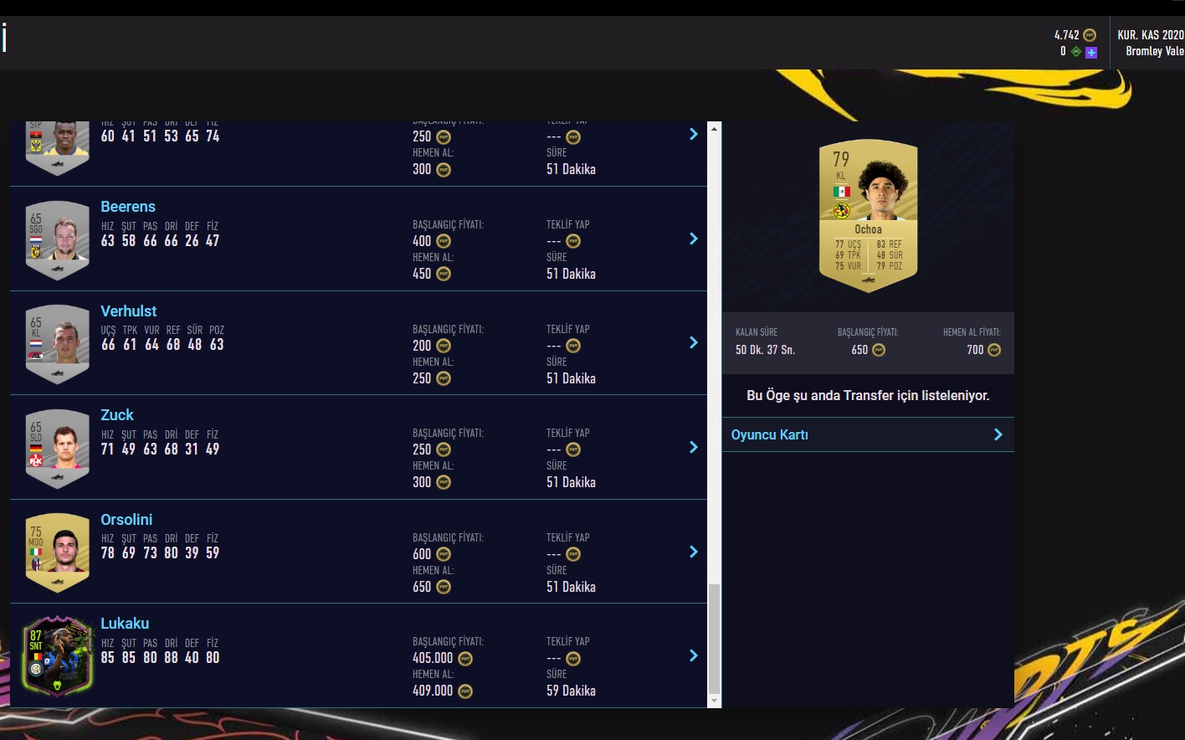Click the coin icon beside Ochoa's 650 start price
The image size is (1185, 740).
(x=879, y=350)
